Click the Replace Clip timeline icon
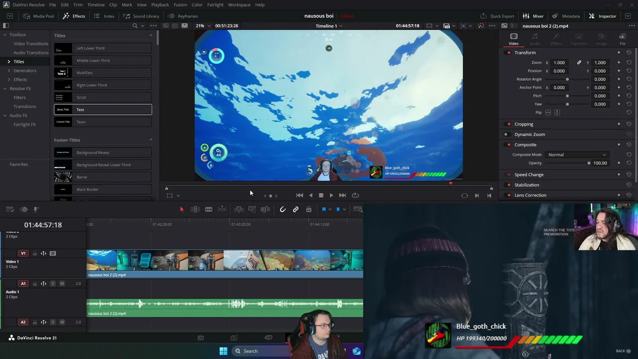The image size is (638, 359). (265, 209)
